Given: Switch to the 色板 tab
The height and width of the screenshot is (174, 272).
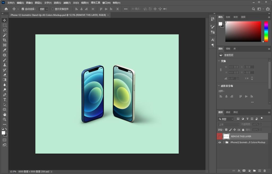Looking at the screenshot, I should [x=228, y=17].
